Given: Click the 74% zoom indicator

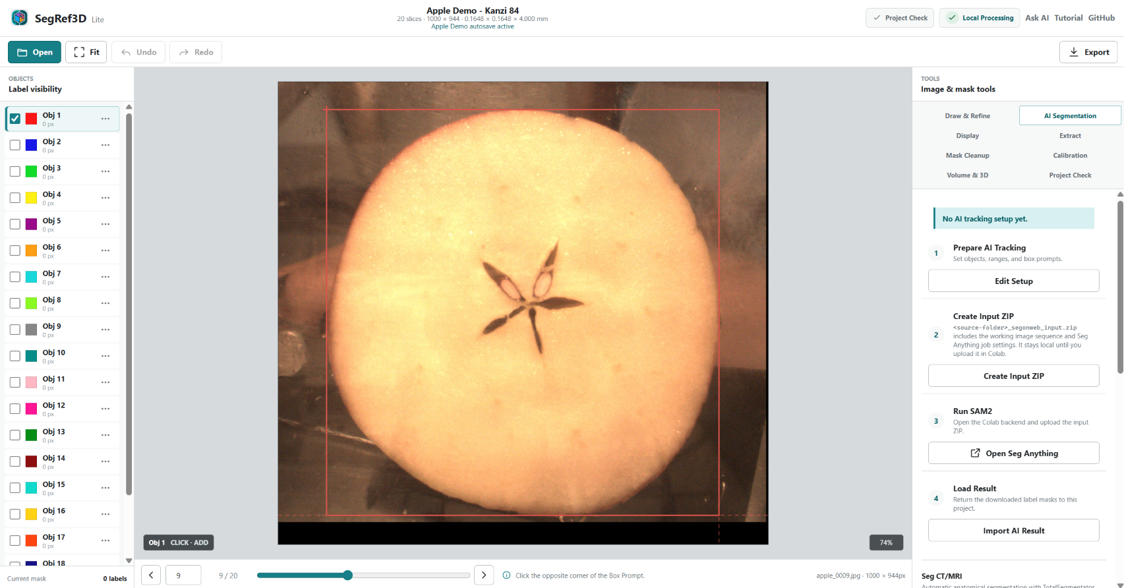Looking at the screenshot, I should [886, 543].
